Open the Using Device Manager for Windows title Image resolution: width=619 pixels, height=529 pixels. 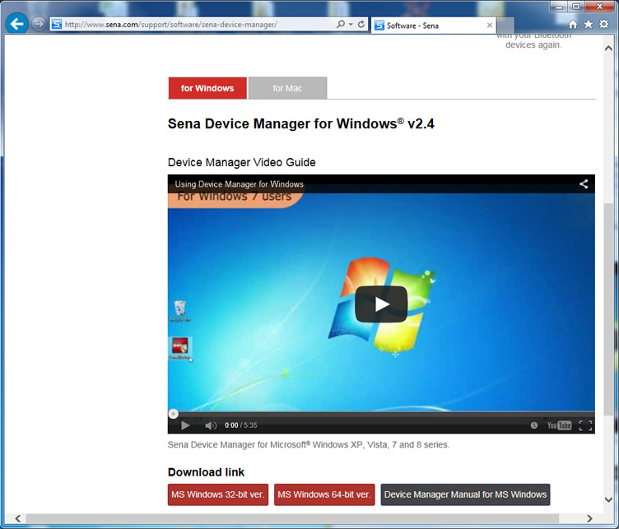click(x=240, y=184)
